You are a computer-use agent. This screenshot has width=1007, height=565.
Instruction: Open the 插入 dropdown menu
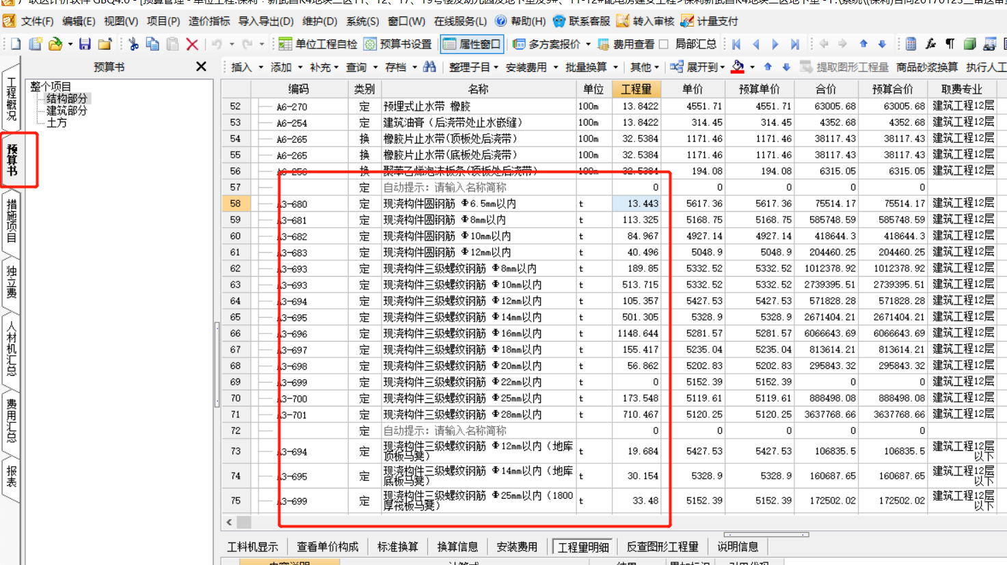(241, 68)
